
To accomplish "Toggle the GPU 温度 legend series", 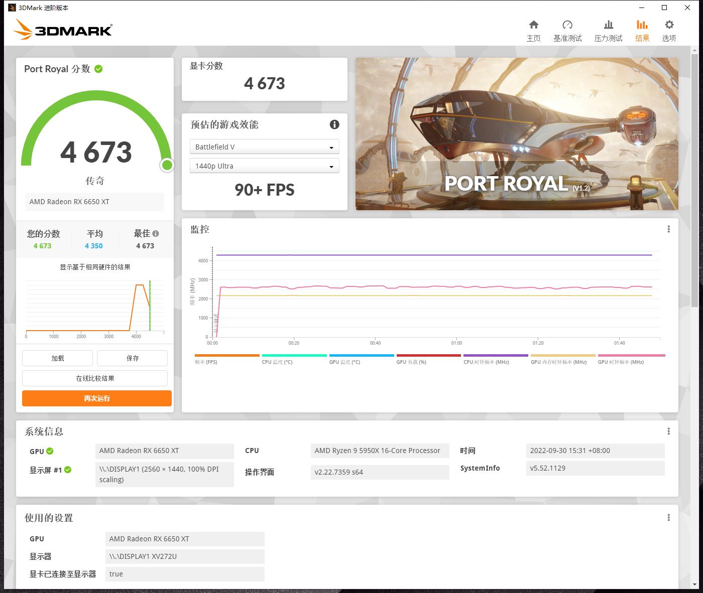I will 361,359.
